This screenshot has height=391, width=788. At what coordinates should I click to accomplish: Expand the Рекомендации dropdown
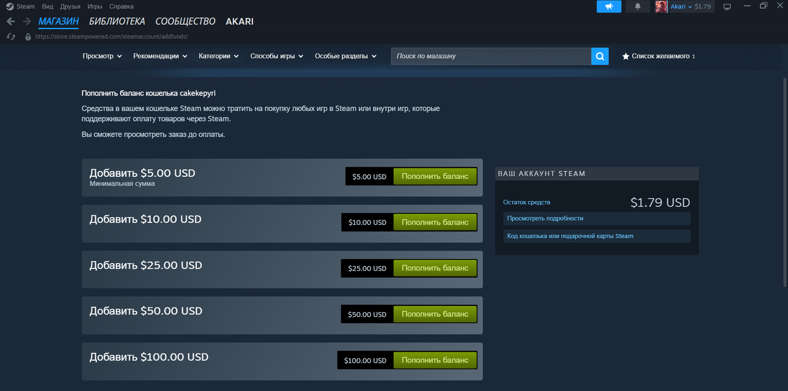tap(161, 56)
